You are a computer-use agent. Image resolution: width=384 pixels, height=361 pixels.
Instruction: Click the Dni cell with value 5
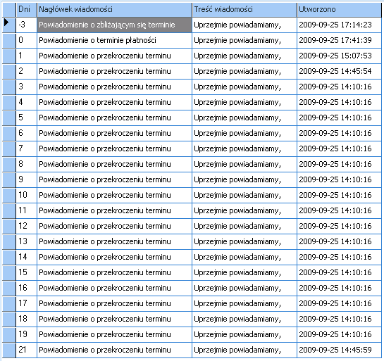pyautogui.click(x=27, y=118)
